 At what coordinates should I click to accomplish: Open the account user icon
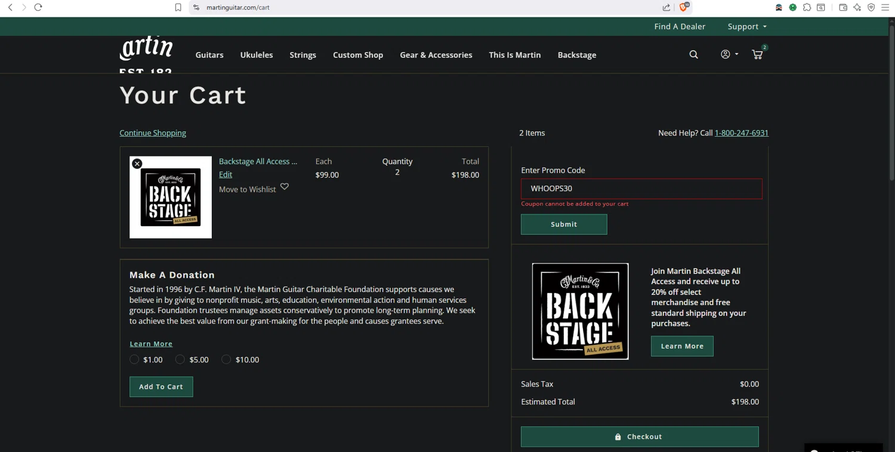[725, 54]
